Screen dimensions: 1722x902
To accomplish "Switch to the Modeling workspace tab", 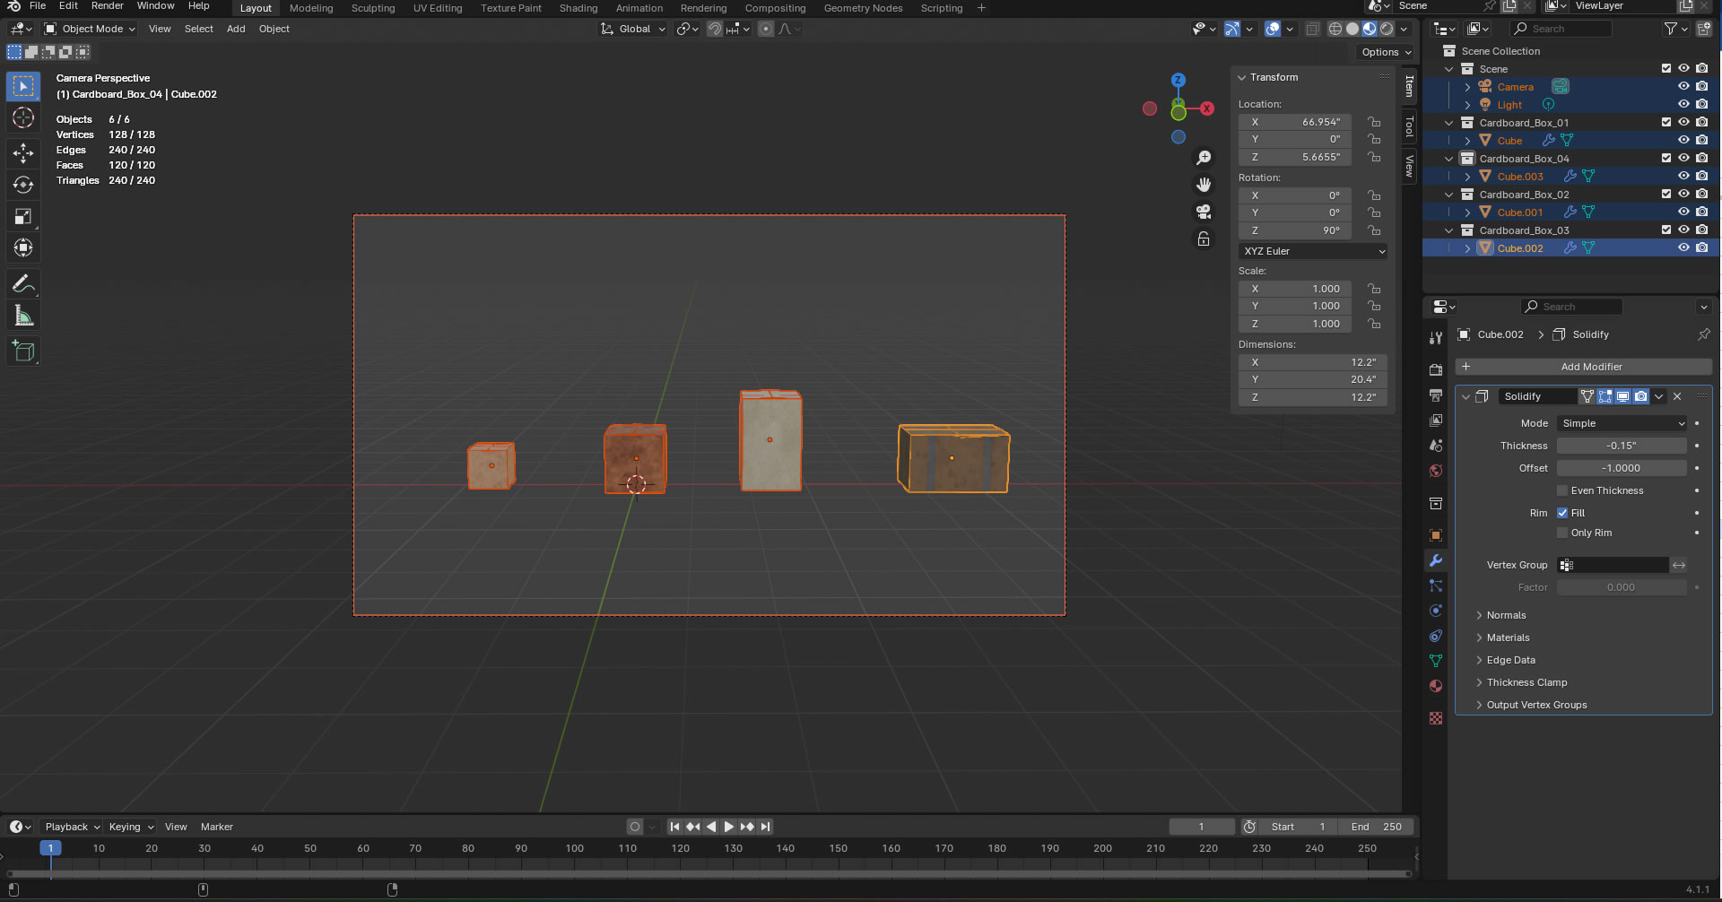I will click(311, 8).
